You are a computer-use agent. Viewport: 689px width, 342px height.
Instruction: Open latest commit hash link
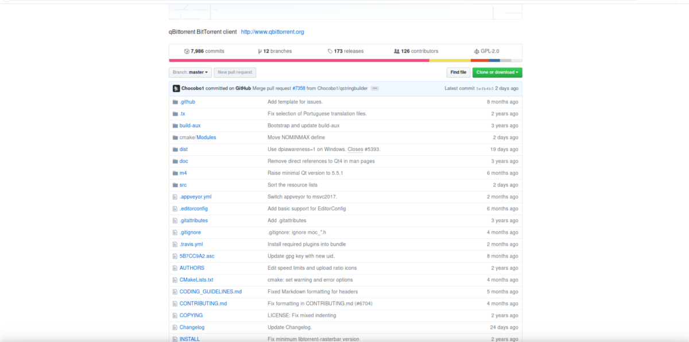pyautogui.click(x=486, y=88)
